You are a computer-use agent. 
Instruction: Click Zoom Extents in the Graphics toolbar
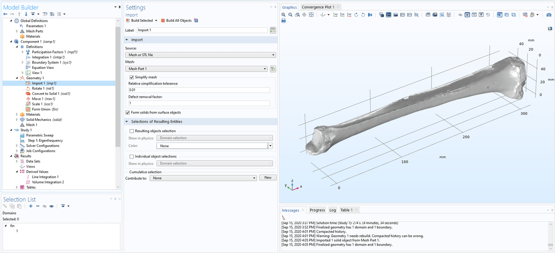tap(311, 15)
